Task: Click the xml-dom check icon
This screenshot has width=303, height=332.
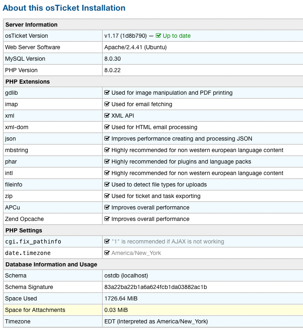Action: coord(107,127)
